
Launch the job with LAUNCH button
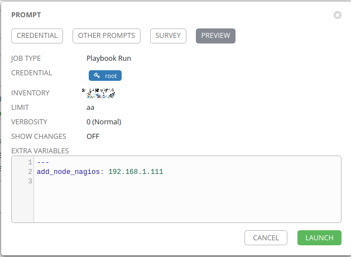pos(319,237)
